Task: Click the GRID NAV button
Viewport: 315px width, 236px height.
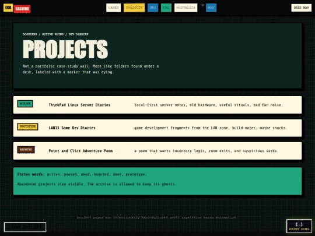Action: click(x=302, y=8)
